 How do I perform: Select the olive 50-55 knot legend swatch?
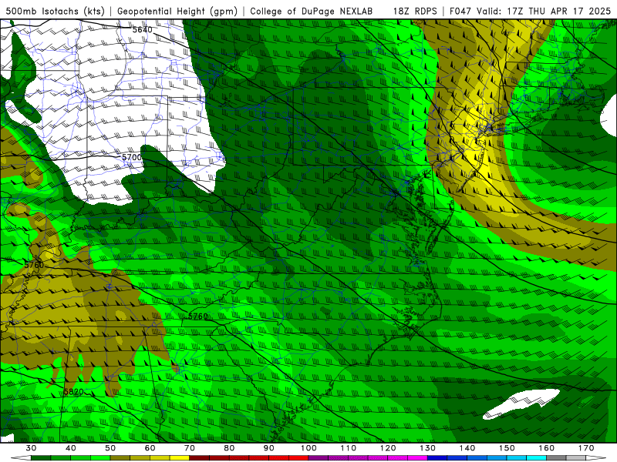pyautogui.click(x=120, y=458)
